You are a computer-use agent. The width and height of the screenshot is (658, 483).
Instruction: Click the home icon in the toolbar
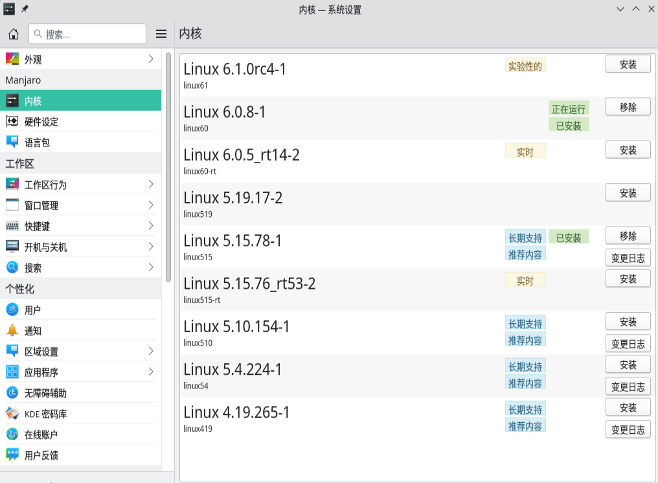[x=14, y=34]
